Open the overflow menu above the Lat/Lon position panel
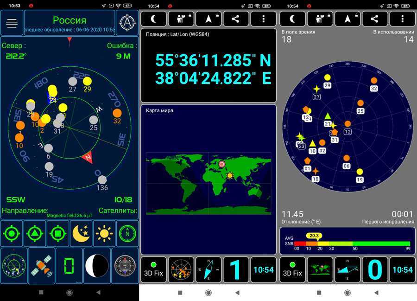The image size is (417, 301). tap(263, 19)
